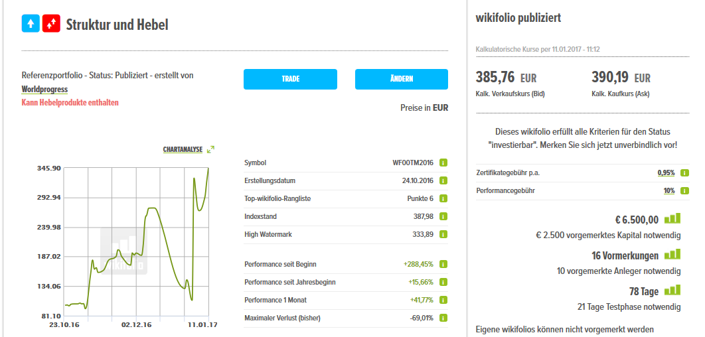This screenshot has width=705, height=337.
Task: Expand the chart with the Chartanalyse arrow icon
Action: coord(210,149)
